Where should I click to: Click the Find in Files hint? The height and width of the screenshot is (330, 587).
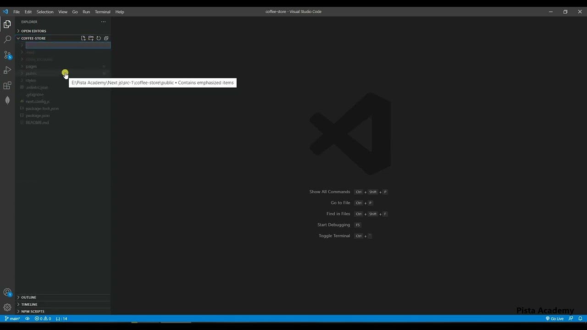pos(338,214)
